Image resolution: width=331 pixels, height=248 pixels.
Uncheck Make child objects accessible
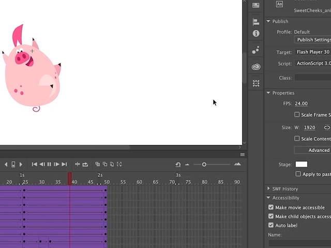[271, 216]
